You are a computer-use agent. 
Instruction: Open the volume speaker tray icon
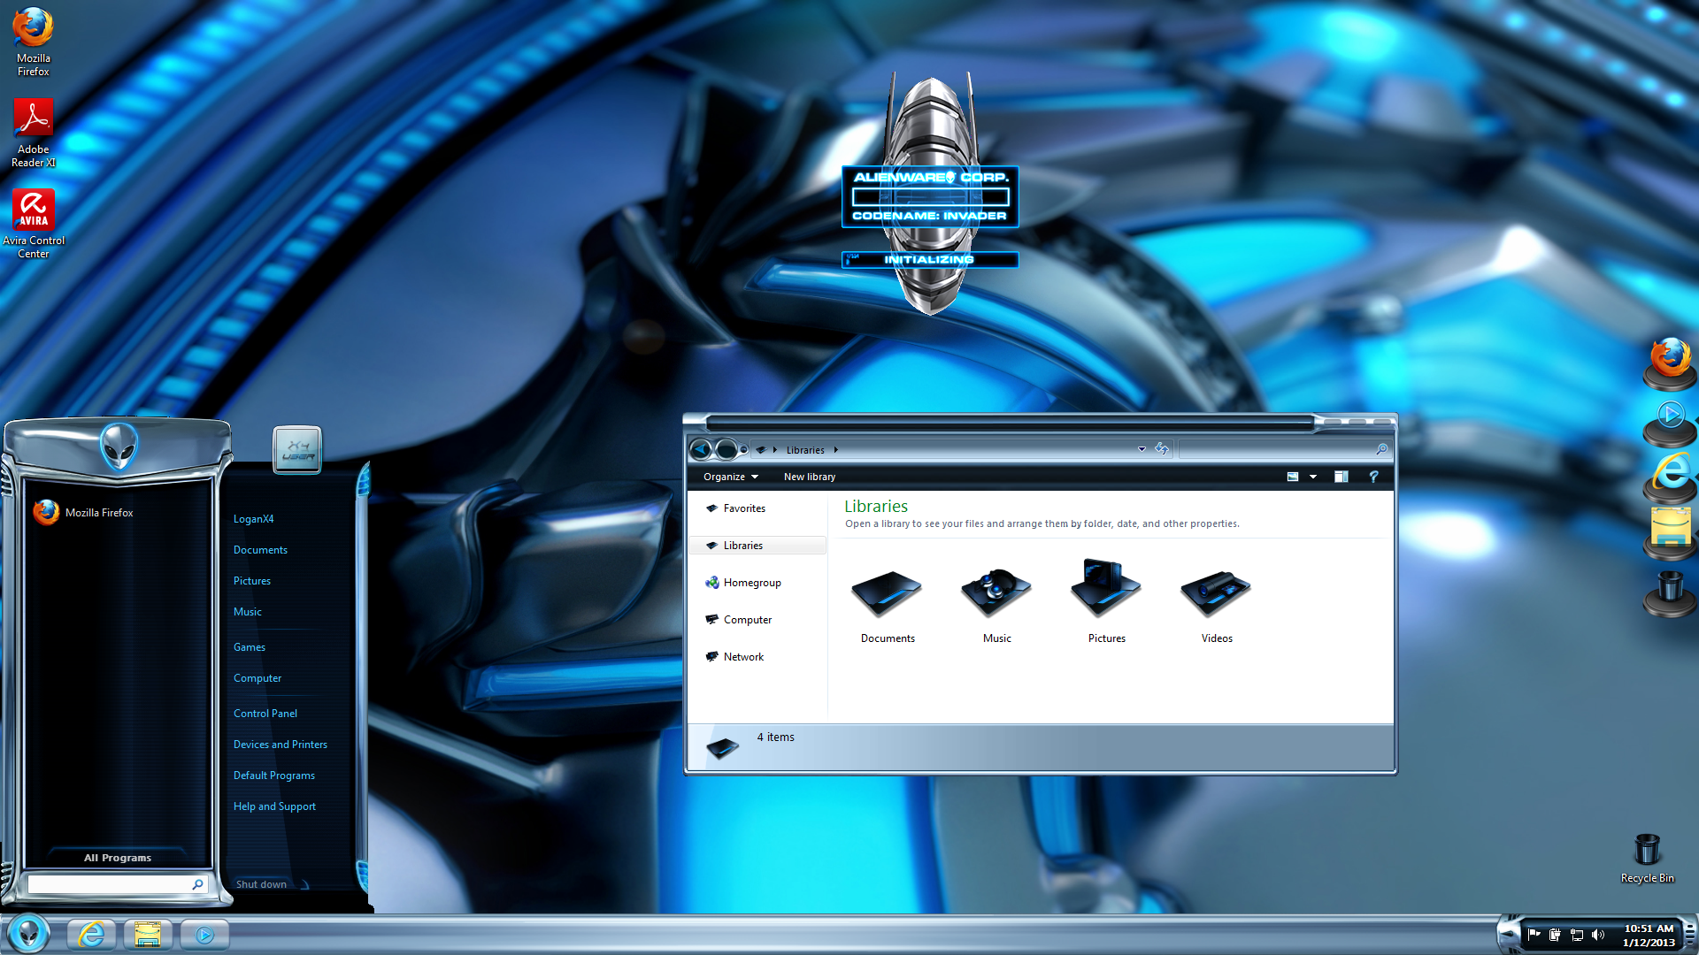[1597, 935]
